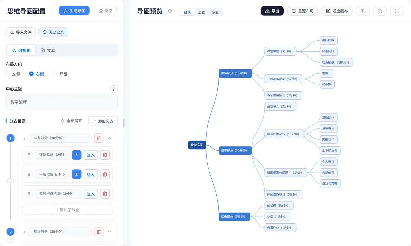Open 导入文件 upload button
411x246 pixels.
(21, 32)
